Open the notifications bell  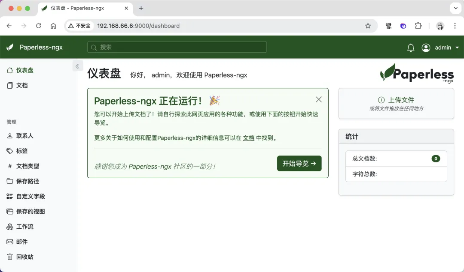[410, 48]
